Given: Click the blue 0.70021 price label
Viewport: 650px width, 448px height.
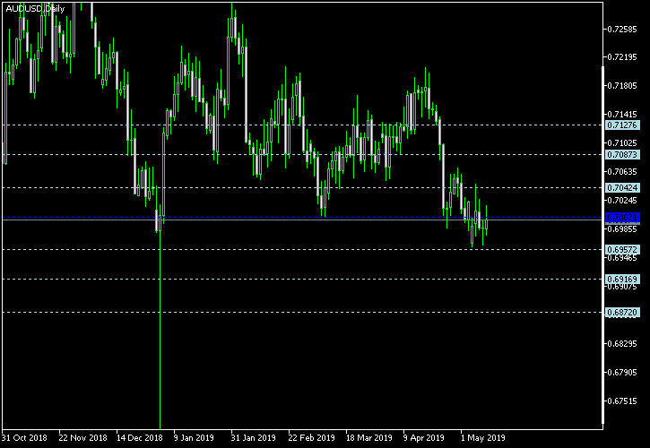Looking at the screenshot, I should 622,217.
